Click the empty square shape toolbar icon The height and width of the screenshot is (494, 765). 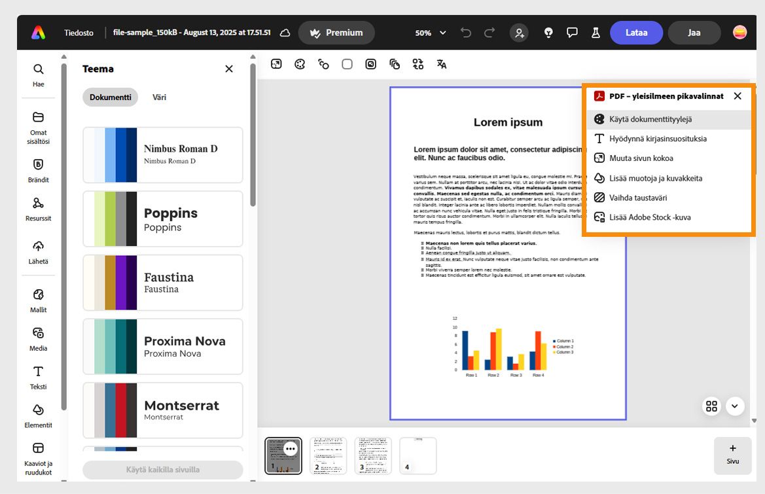click(x=347, y=64)
